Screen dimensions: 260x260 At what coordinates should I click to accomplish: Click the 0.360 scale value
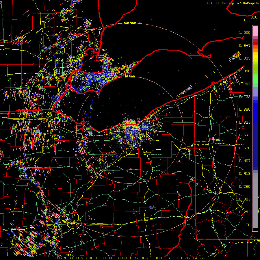(x=245, y=187)
